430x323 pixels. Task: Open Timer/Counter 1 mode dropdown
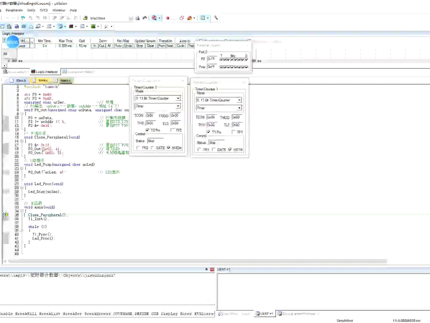pos(239,100)
